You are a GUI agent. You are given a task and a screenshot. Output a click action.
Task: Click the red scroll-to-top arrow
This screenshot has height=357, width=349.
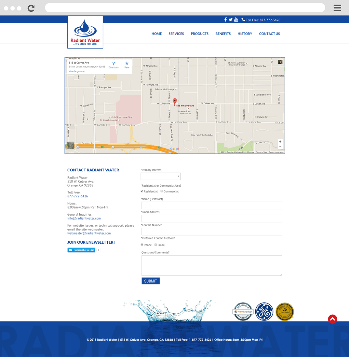coord(332,319)
